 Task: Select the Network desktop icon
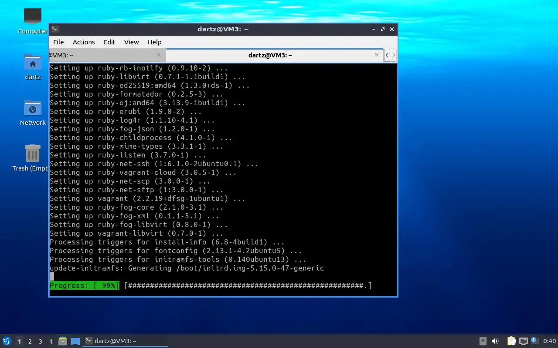click(33, 113)
